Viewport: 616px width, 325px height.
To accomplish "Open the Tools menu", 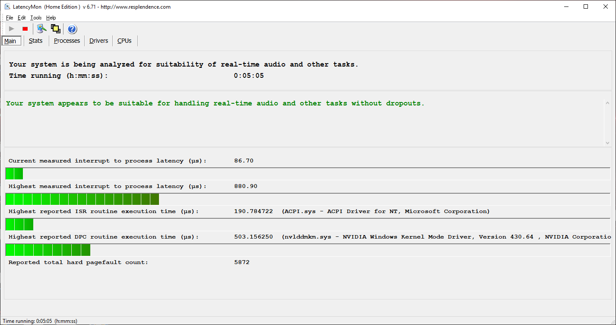I will point(36,18).
